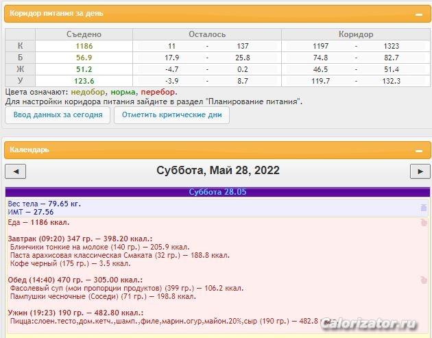
Task: Click the 'Ужин (19:23)' meal heading
Action: click(x=75, y=313)
